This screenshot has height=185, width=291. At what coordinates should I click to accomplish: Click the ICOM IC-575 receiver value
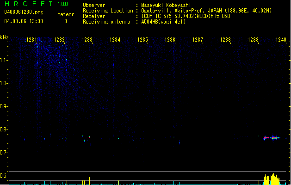(x=186, y=16)
